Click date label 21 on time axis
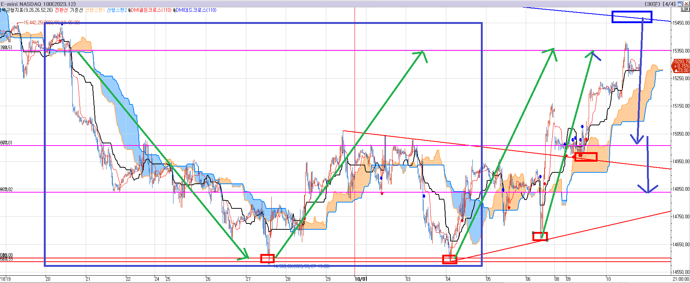The image size is (690, 283). [88, 279]
